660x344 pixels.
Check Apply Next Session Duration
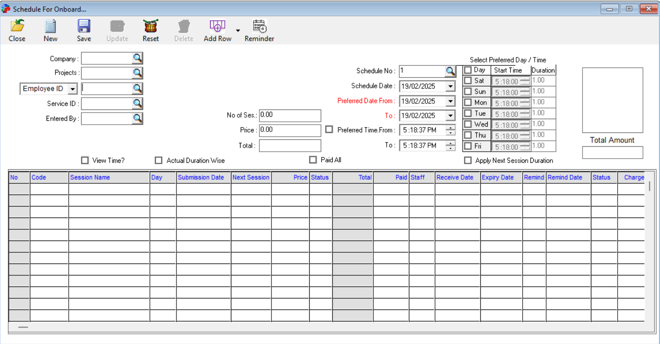468,161
